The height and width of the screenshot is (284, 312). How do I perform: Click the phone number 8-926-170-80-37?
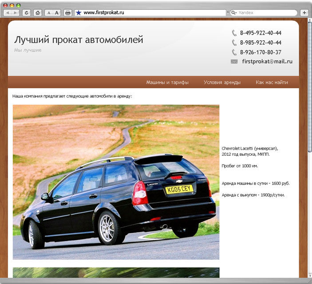point(261,52)
